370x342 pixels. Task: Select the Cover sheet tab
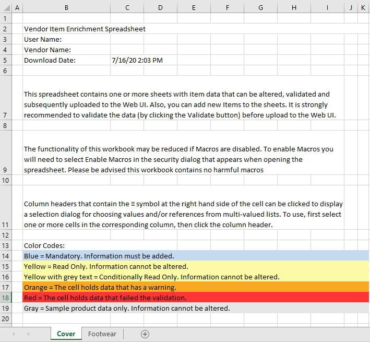66,334
